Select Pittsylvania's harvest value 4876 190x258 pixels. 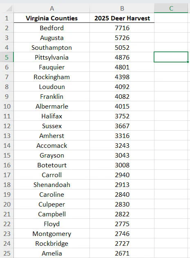pyautogui.click(x=122, y=57)
